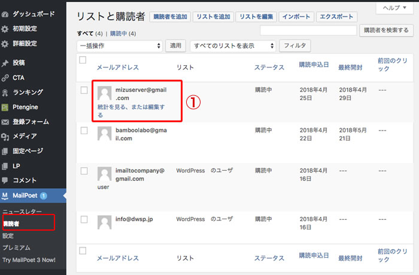Screen dimensions: 419x275
Task: Select ニュースレター in the MailPoet submenu
Action: click(22, 212)
